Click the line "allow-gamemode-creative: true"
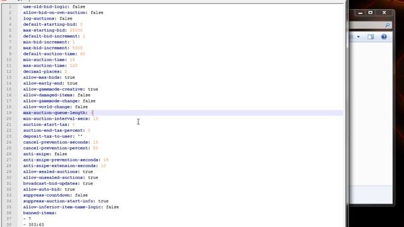This screenshot has height=227, width=404. click(61, 90)
